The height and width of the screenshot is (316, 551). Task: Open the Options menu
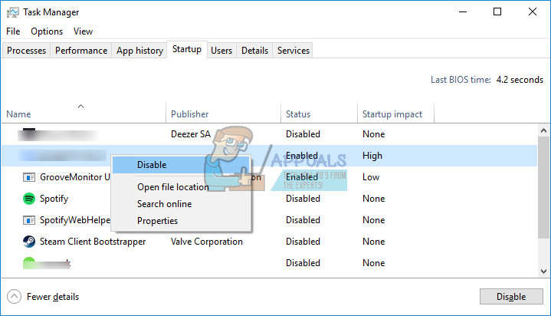click(x=47, y=31)
